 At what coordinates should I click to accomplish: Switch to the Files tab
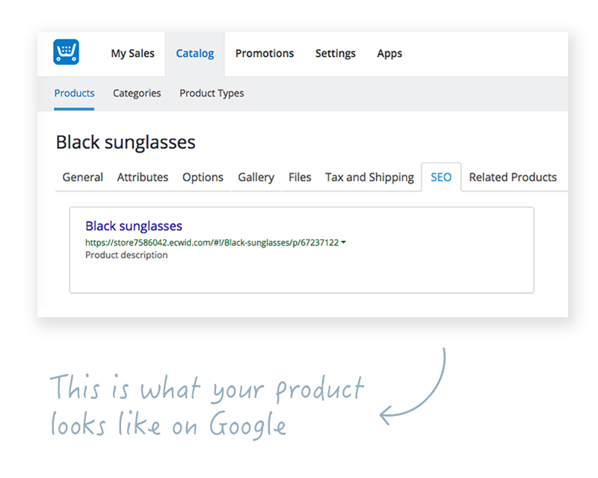[x=300, y=177]
